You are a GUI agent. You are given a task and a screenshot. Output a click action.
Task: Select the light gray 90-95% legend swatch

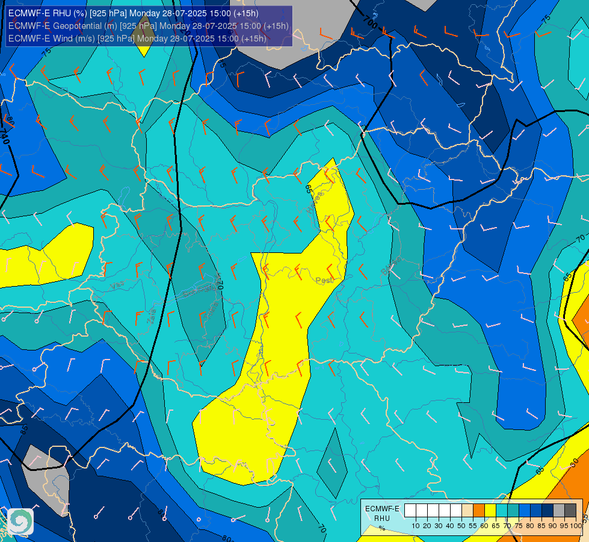559,511
